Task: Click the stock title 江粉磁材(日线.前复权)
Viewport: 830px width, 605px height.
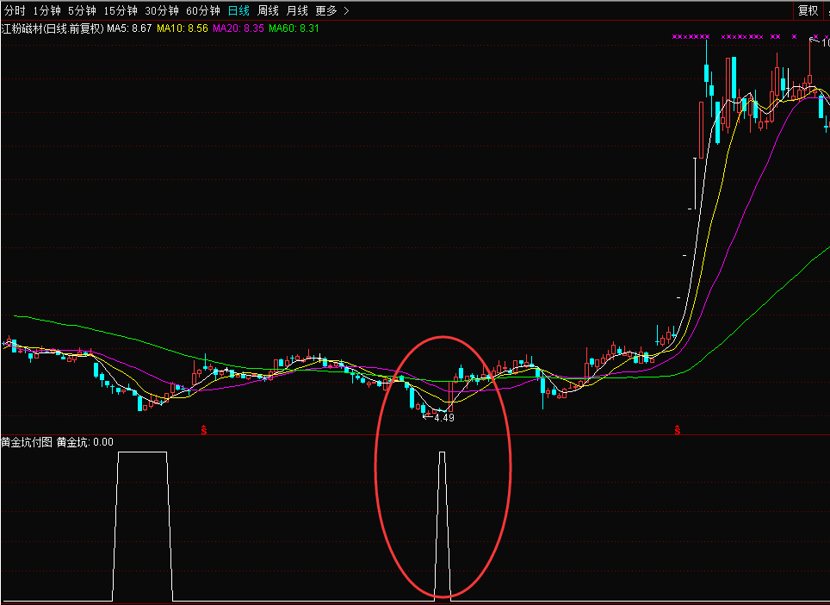Action: click(x=53, y=28)
